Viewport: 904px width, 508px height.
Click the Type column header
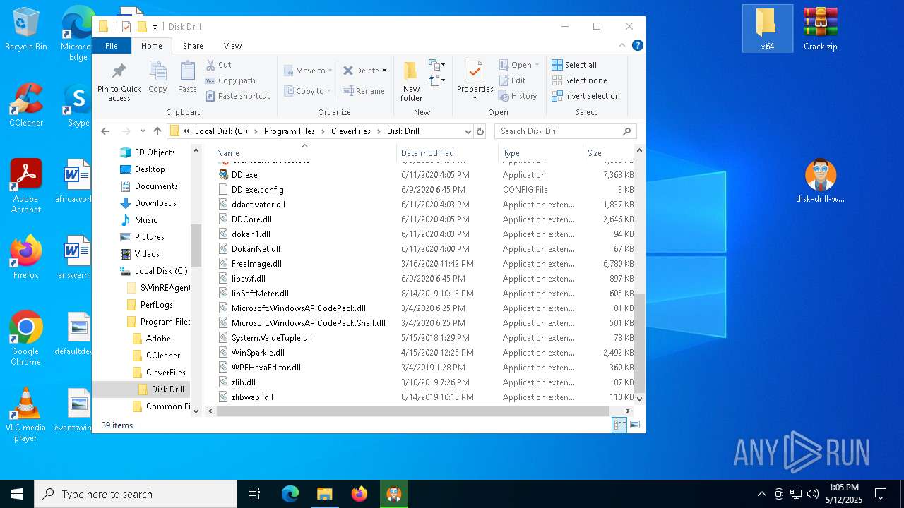click(x=540, y=152)
